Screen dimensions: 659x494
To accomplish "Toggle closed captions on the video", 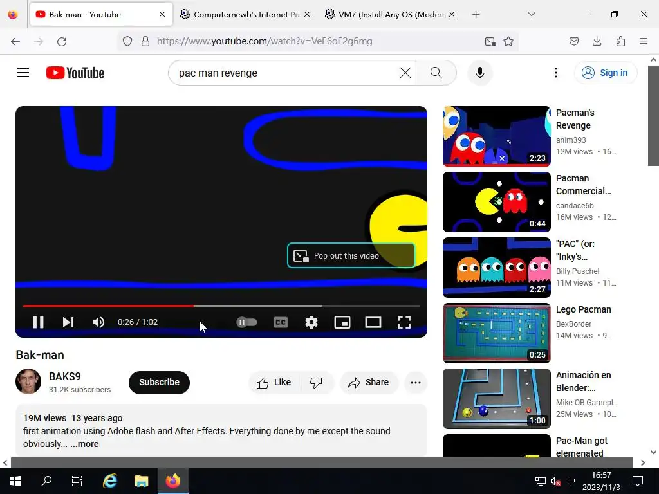I will [281, 322].
